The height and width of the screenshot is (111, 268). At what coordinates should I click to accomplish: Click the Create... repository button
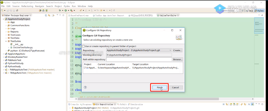click(178, 50)
